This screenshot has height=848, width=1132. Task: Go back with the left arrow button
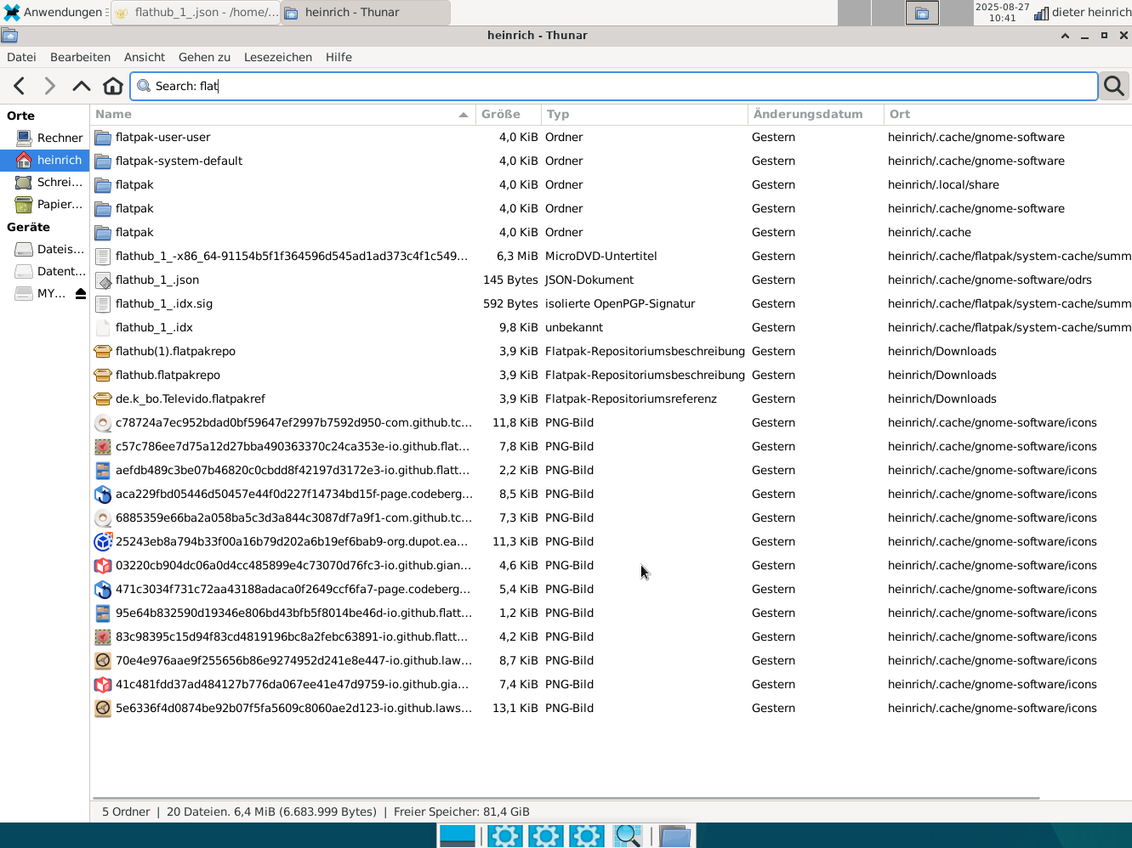[20, 86]
